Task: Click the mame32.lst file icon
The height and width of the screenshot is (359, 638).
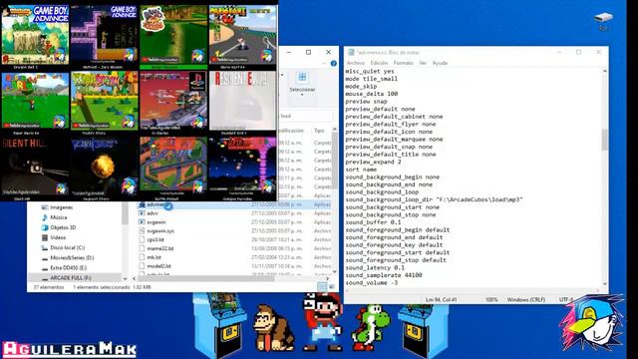Action: point(142,248)
